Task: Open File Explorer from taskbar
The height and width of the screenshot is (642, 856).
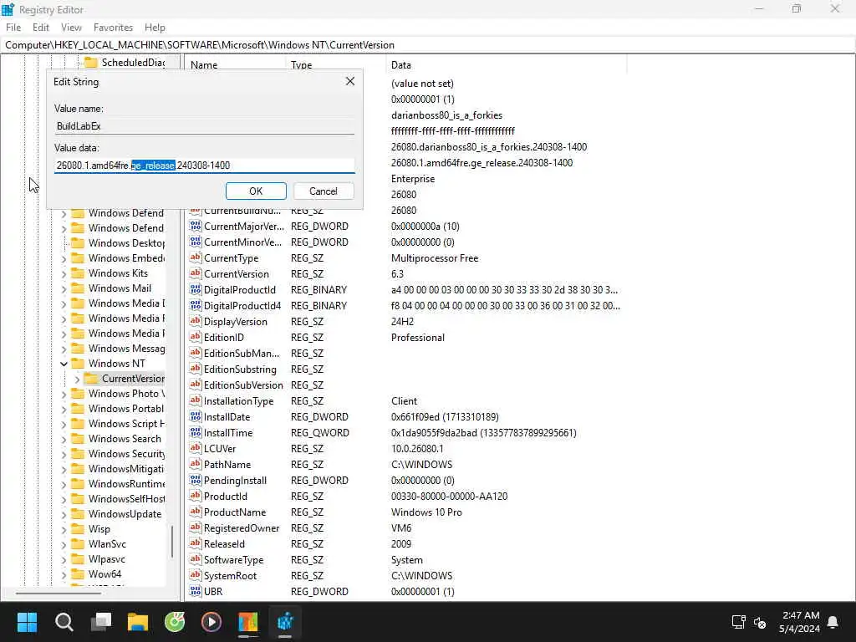Action: click(x=138, y=622)
